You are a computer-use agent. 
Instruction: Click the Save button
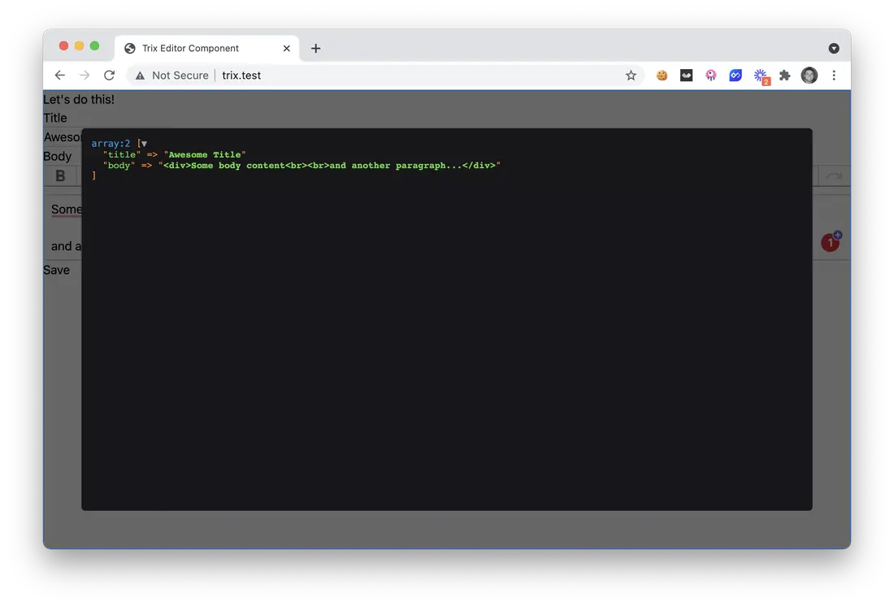tap(56, 271)
